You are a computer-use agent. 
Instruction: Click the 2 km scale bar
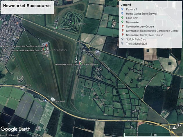point(153,135)
